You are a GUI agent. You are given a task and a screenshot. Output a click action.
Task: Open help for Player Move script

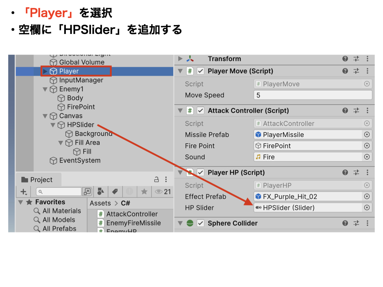click(345, 71)
